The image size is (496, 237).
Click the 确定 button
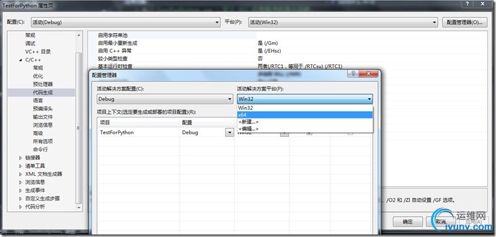pyautogui.click(x=408, y=221)
